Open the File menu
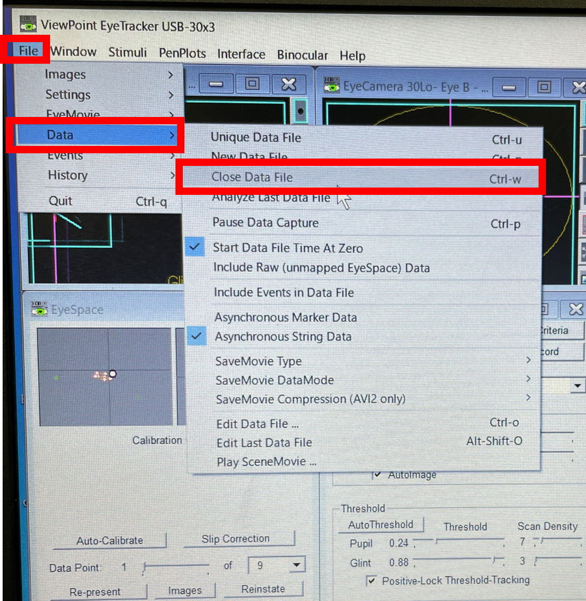This screenshot has height=601, width=586. [28, 51]
